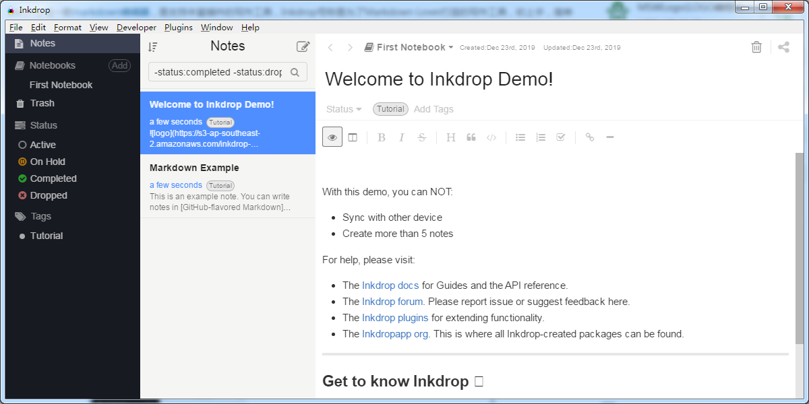Move note to trash icon
This screenshot has width=809, height=404.
[756, 47]
